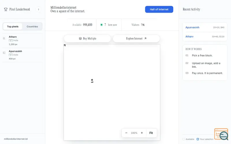Click the Milliondollarinternet title
Image resolution: width=231 pixels, height=144 pixels.
63,7
